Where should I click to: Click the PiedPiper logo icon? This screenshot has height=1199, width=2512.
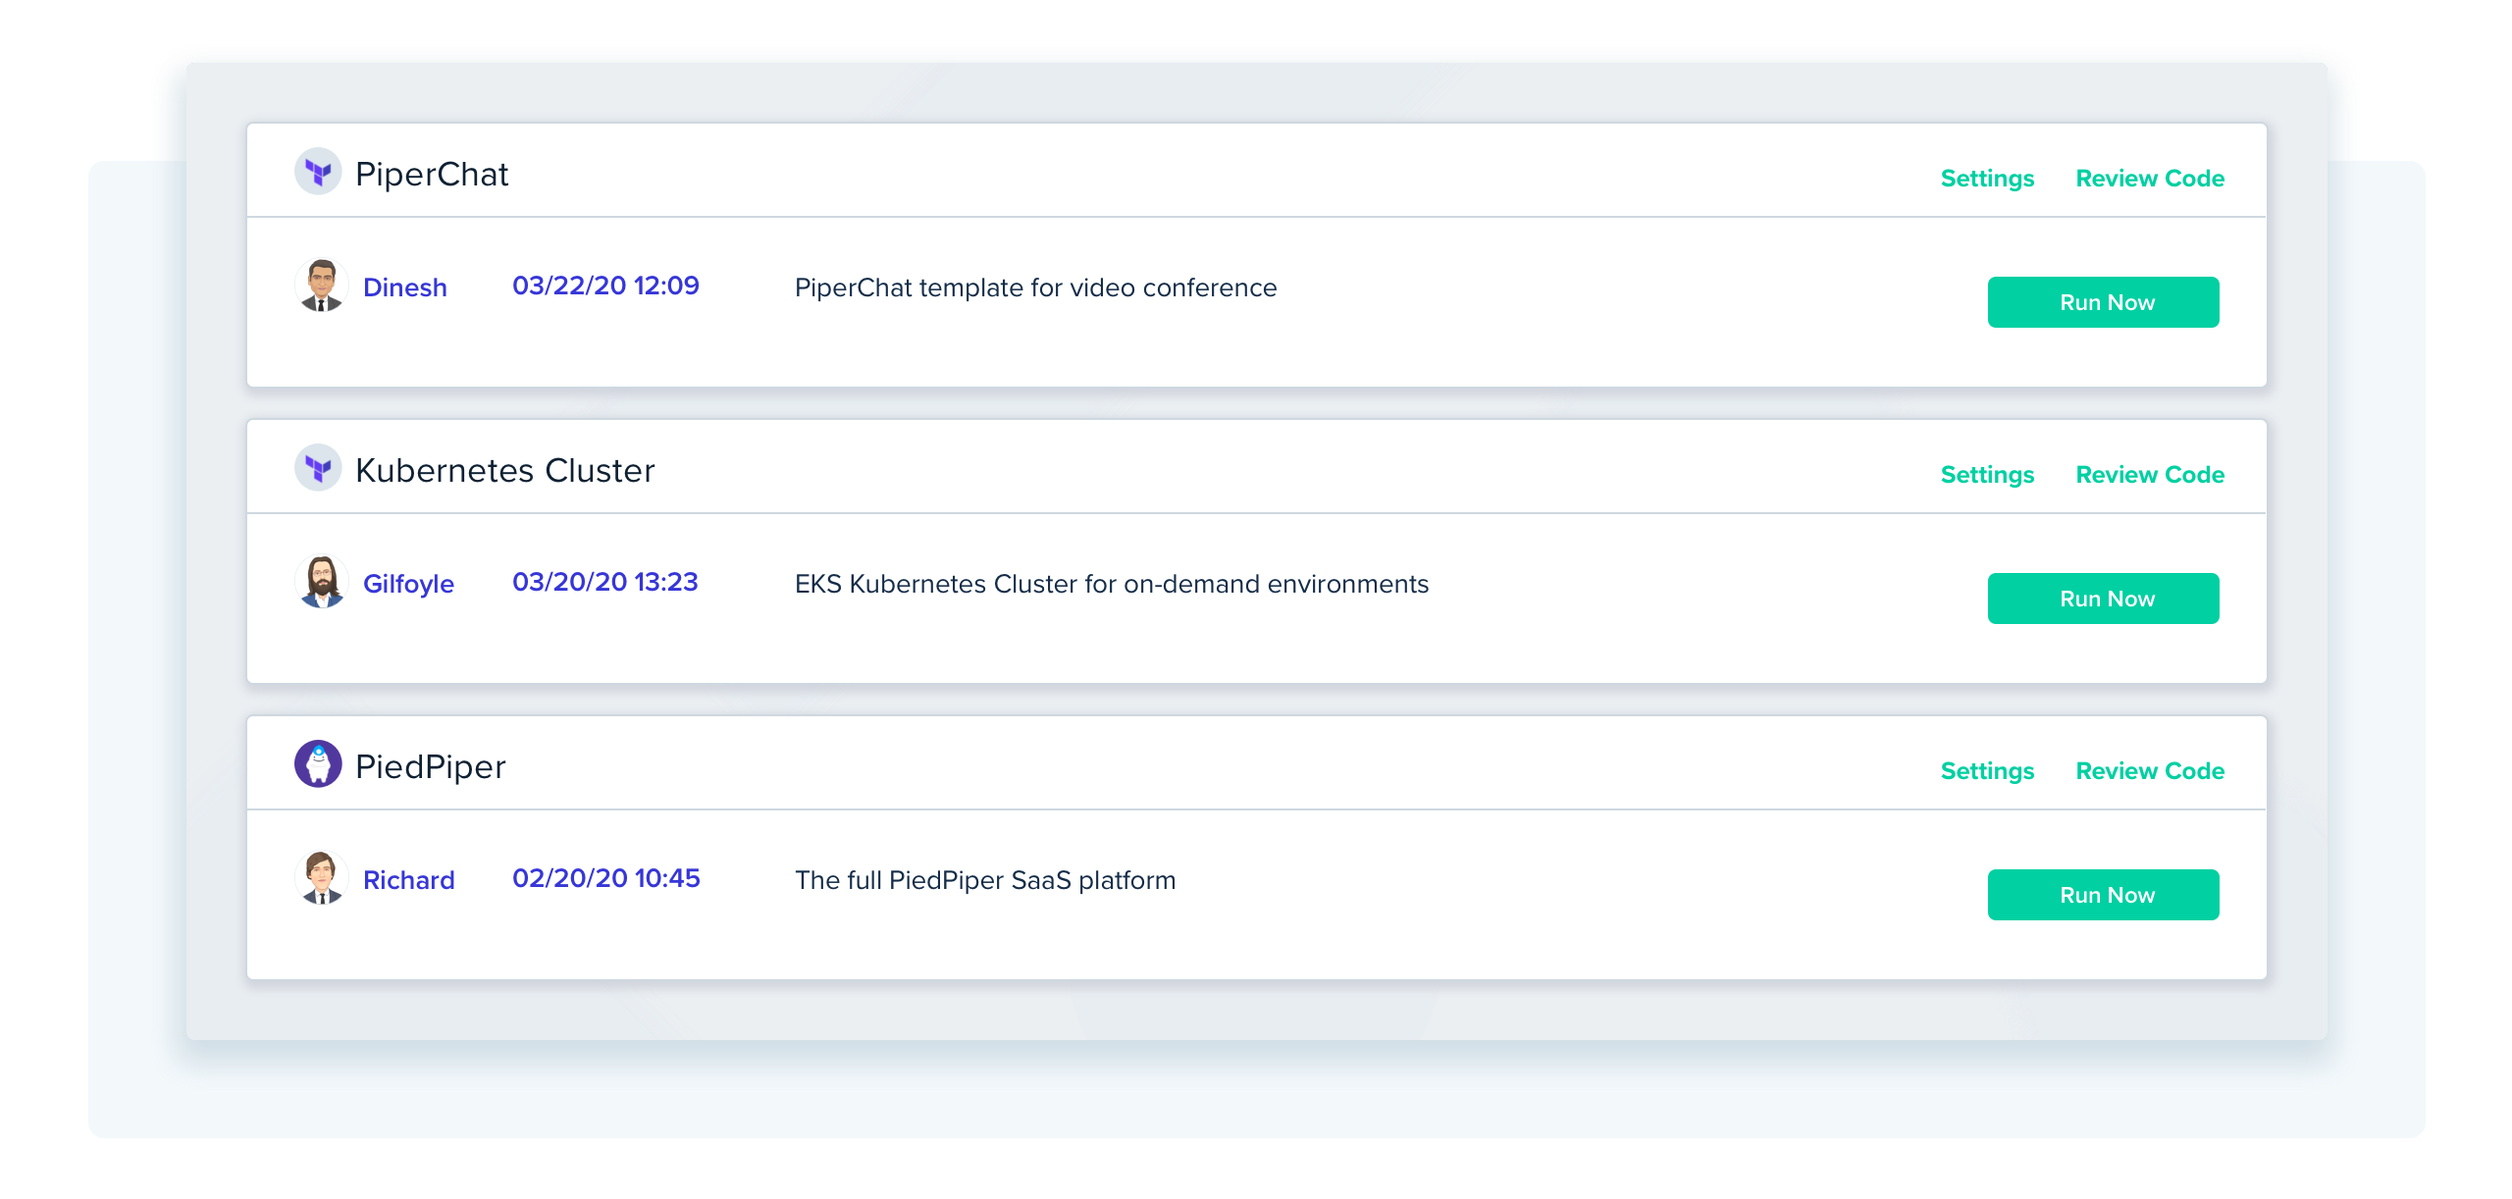[x=318, y=764]
